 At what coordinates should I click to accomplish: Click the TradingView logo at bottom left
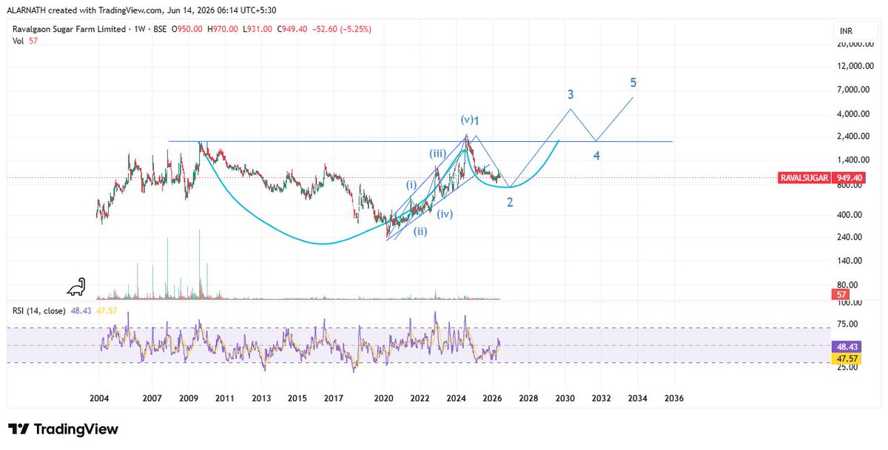click(63, 429)
